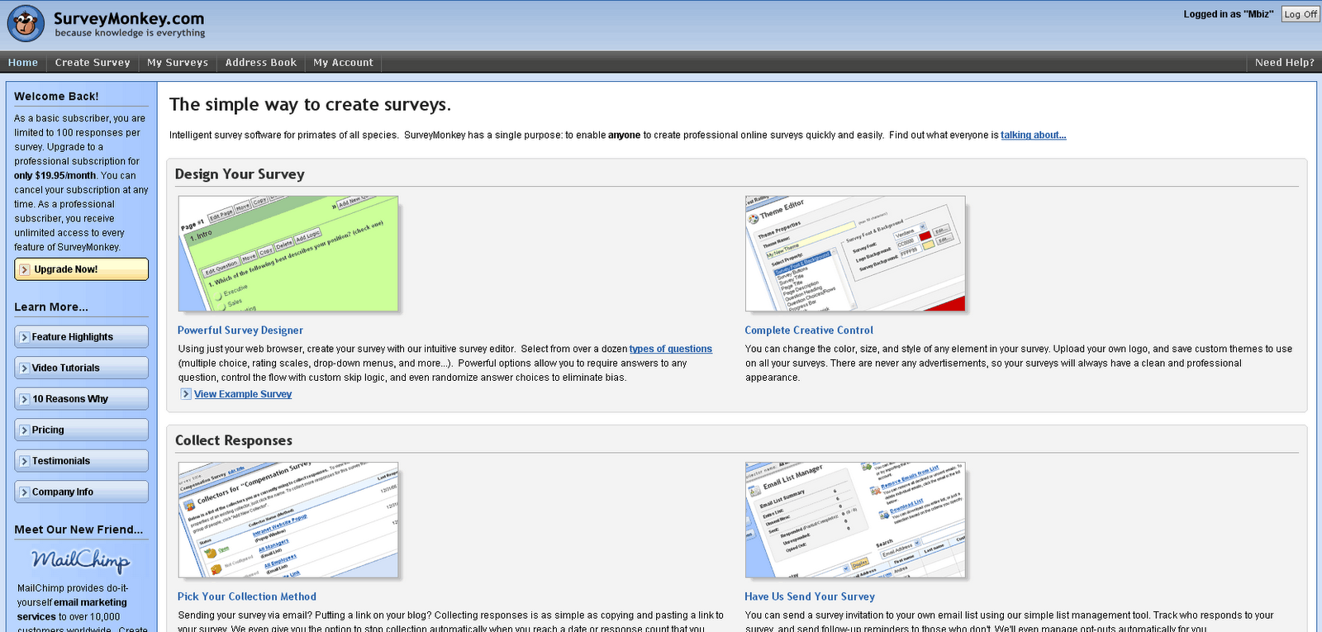
Task: Click the Log Off button
Action: pyautogui.click(x=1301, y=14)
